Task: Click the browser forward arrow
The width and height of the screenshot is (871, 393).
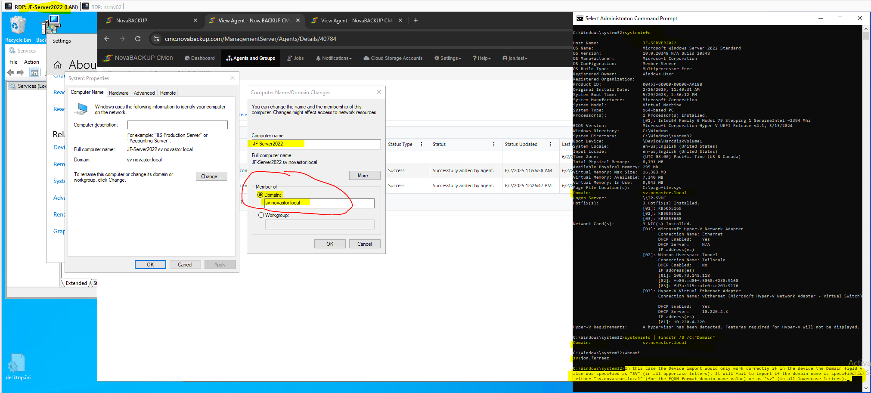Action: pyautogui.click(x=122, y=39)
